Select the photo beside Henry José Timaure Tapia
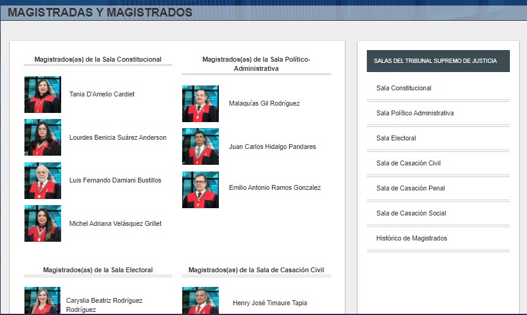The image size is (527, 315). [x=200, y=301]
